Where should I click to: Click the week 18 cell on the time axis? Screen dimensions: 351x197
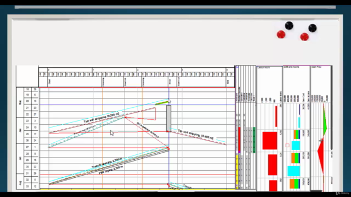[x=27, y=89]
